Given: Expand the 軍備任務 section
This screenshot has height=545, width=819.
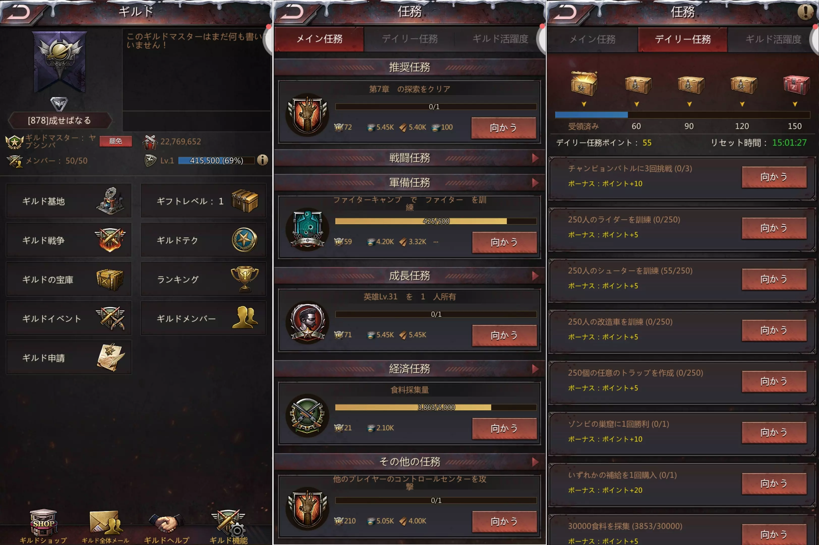Looking at the screenshot, I should [x=535, y=182].
